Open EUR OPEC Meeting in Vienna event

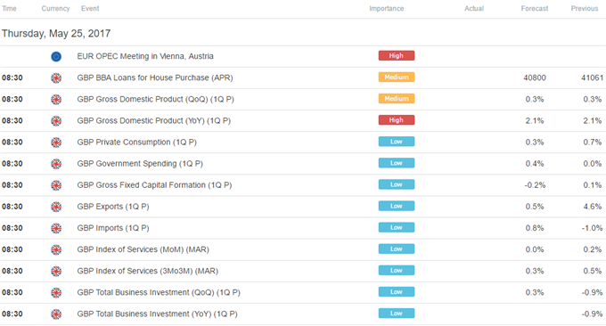pos(145,56)
